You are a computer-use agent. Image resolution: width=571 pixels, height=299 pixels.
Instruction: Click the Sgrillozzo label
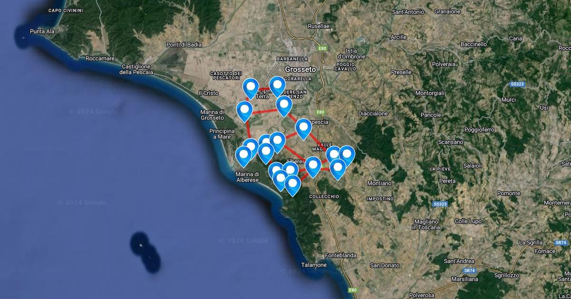(x=506, y=275)
